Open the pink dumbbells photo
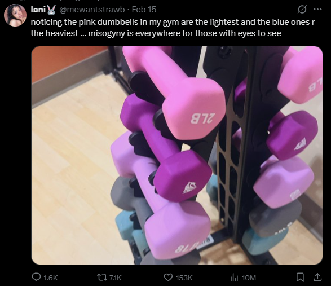This screenshot has height=286, width=331. coord(177,155)
